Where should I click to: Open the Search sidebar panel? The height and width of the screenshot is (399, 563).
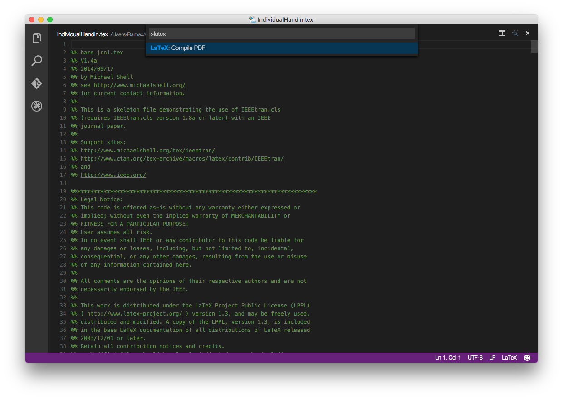36,60
